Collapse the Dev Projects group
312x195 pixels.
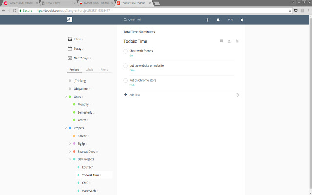[x=70, y=159]
